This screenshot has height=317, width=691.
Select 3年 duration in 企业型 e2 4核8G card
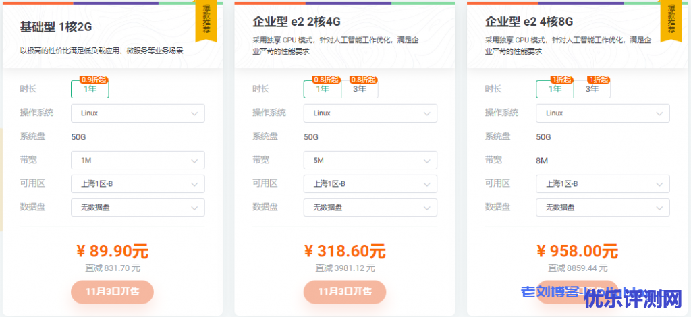[x=592, y=89]
